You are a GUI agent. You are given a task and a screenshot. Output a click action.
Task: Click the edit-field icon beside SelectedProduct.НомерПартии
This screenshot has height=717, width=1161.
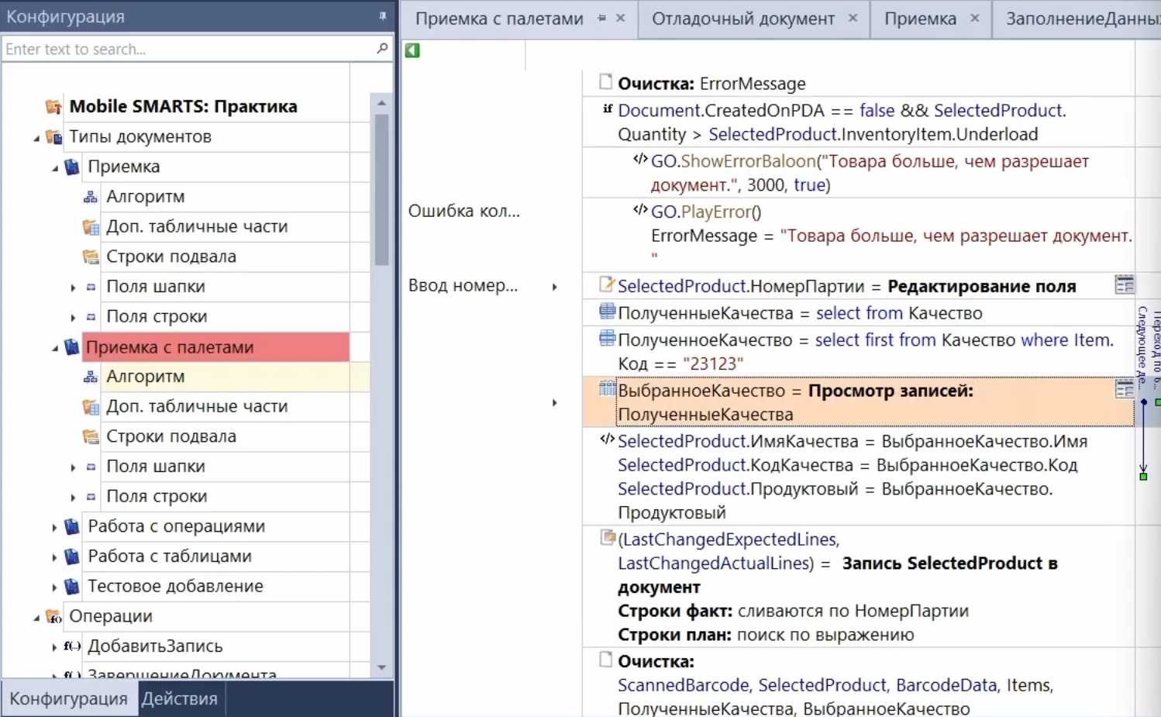608,284
